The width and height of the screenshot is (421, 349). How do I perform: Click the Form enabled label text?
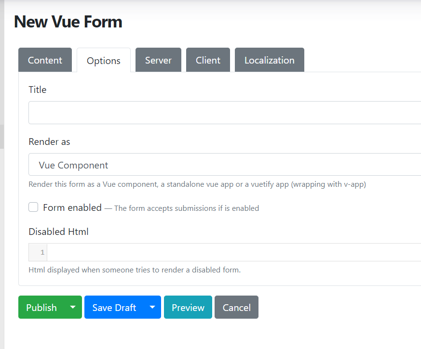(72, 207)
